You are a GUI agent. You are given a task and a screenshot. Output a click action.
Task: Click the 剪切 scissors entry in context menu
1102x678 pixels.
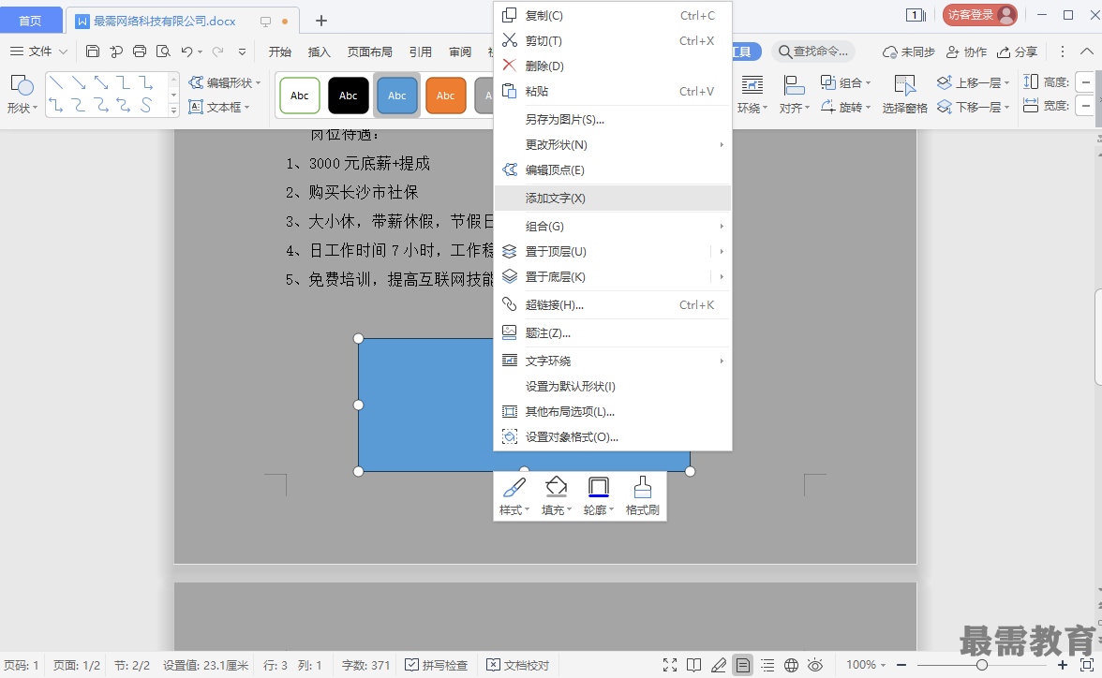(x=612, y=41)
